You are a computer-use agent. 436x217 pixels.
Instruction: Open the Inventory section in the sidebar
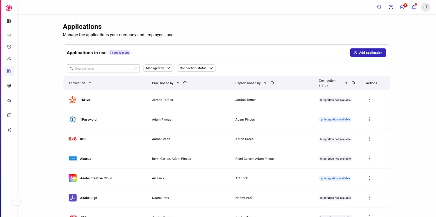pyautogui.click(x=9, y=86)
